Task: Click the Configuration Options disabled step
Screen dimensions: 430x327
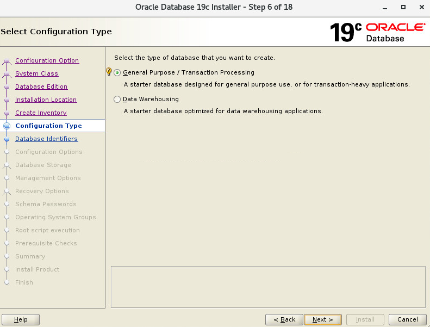Action: click(48, 152)
